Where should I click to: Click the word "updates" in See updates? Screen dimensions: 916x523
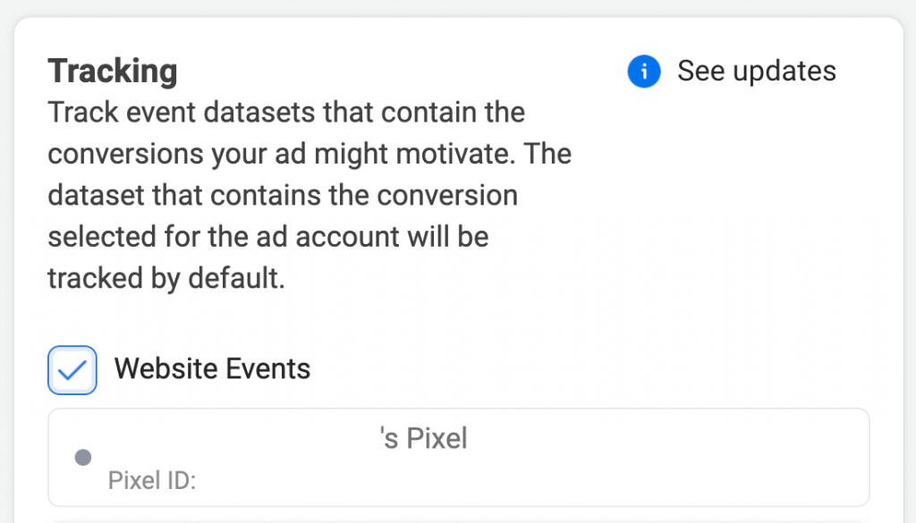tap(785, 72)
